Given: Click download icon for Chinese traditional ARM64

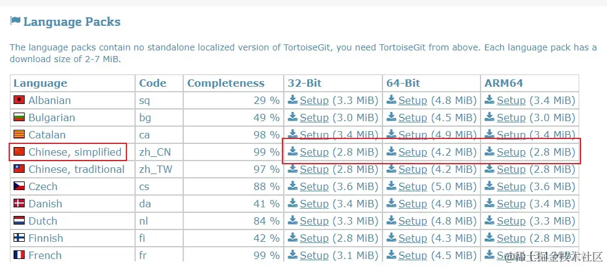Looking at the screenshot, I should [x=490, y=169].
